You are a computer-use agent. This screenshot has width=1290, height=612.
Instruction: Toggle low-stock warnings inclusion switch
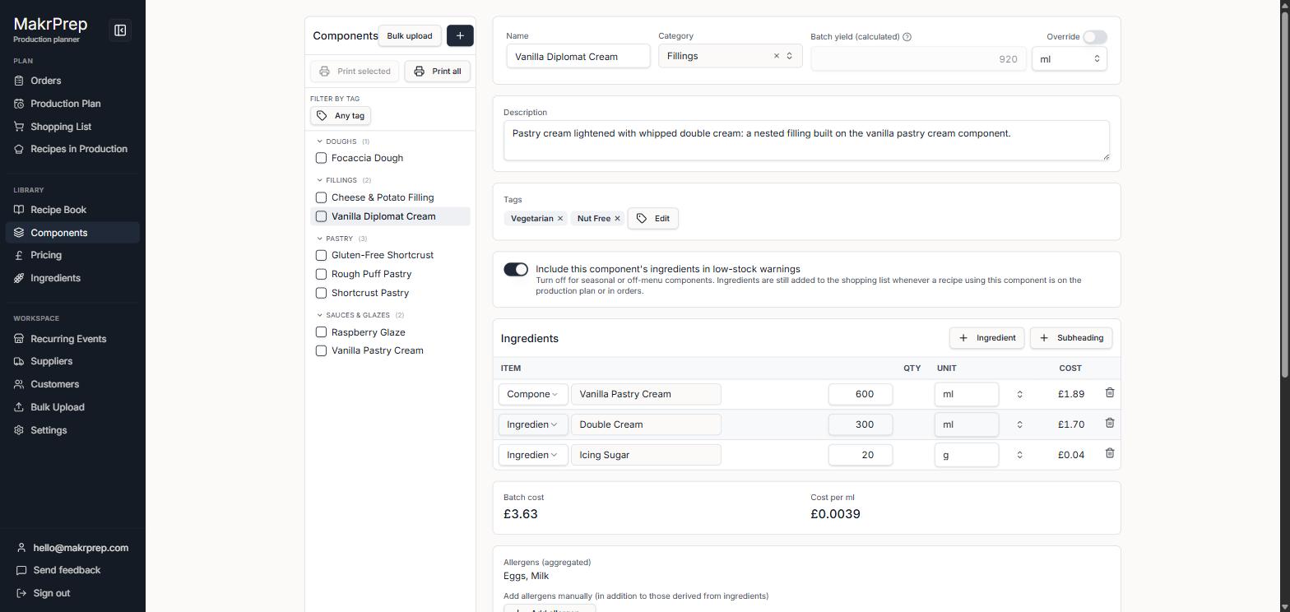tap(516, 270)
